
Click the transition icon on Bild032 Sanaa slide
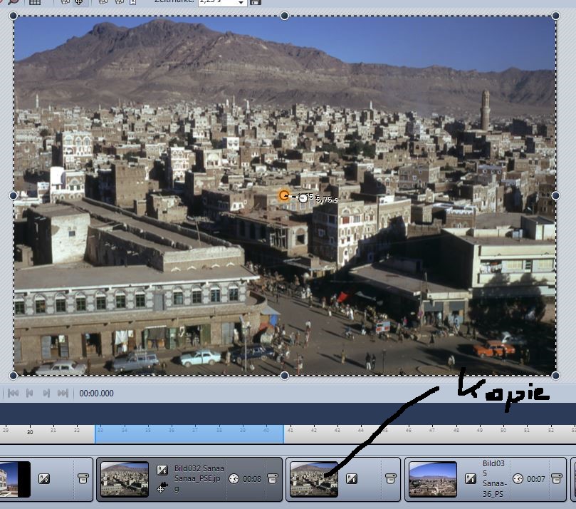162,470
